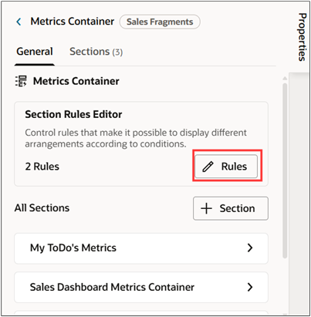Go back using the left chevron arrow

[x=19, y=22]
